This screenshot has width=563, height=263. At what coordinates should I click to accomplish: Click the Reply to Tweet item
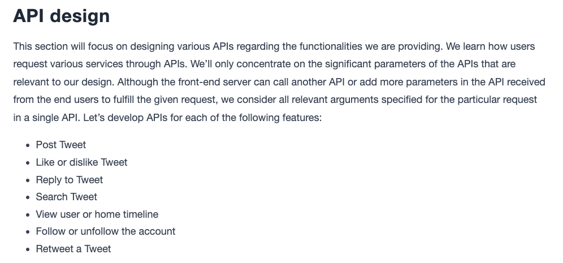(x=70, y=180)
